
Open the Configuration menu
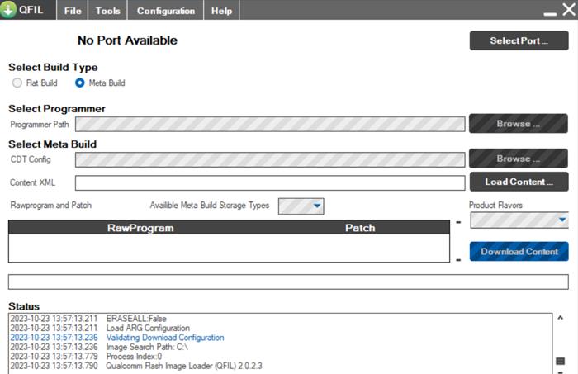[166, 11]
